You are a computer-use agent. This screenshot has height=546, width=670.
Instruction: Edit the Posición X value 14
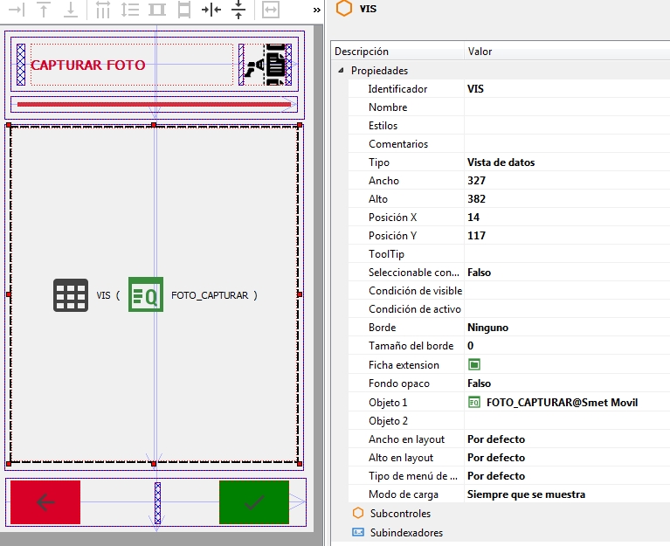pos(567,218)
